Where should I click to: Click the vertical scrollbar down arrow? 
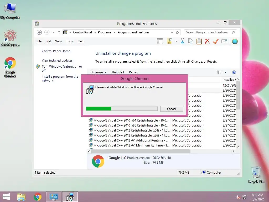pyautogui.click(x=238, y=147)
